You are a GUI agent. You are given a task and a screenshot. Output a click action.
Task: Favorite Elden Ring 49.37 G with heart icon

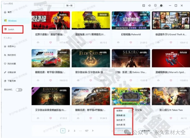[x=91, y=80]
